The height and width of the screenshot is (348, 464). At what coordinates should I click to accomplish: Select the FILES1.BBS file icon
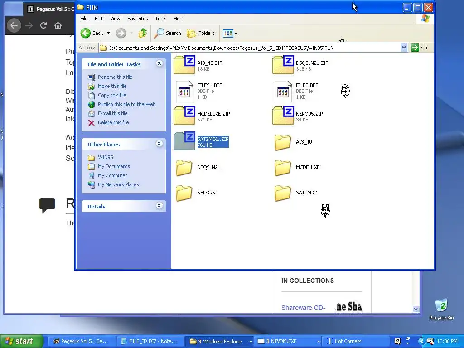point(184,92)
